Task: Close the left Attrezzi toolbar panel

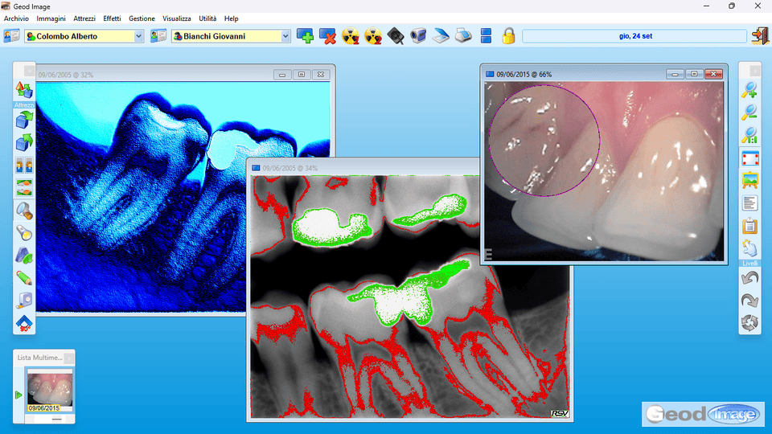Action: (29, 72)
